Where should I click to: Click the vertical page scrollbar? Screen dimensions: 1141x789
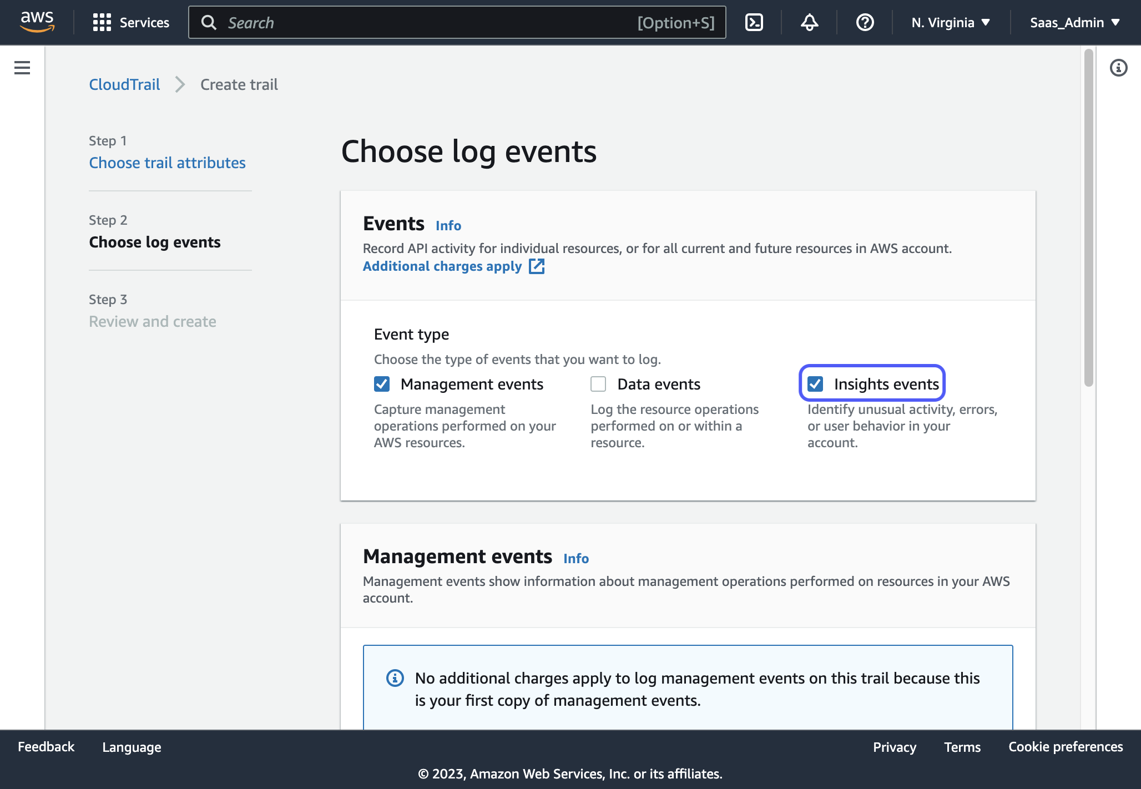[x=1088, y=216]
